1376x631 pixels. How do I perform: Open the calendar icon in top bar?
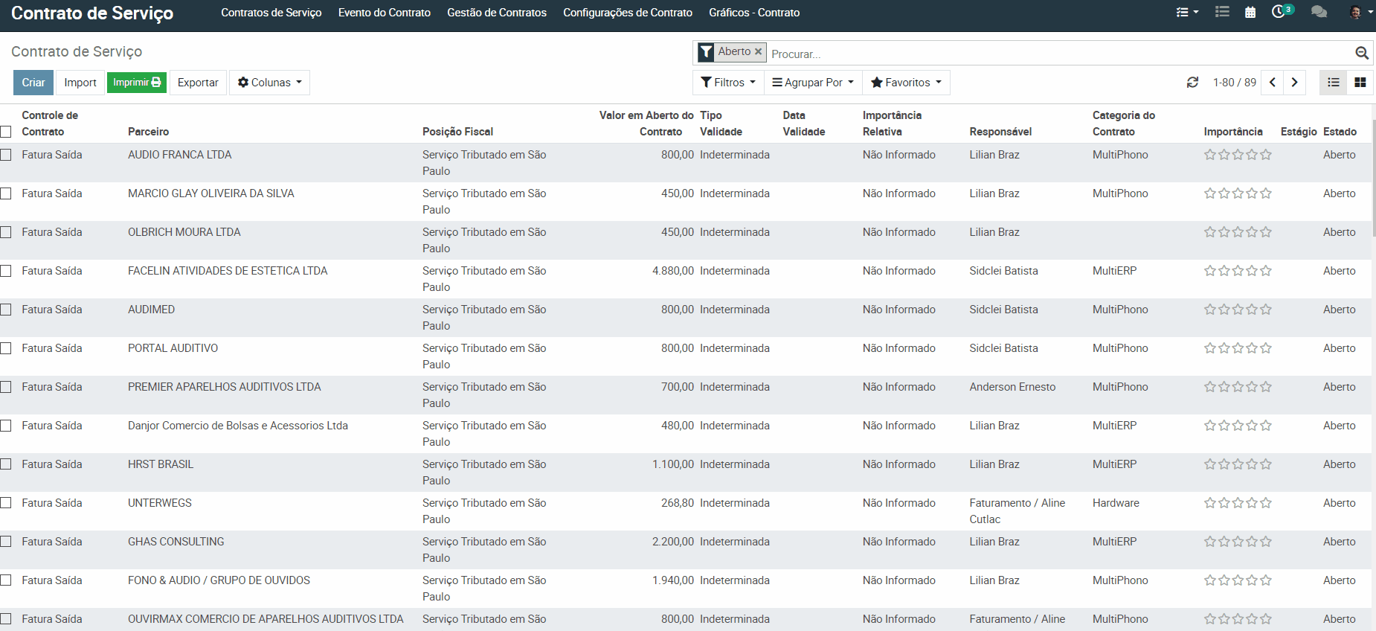click(x=1250, y=13)
